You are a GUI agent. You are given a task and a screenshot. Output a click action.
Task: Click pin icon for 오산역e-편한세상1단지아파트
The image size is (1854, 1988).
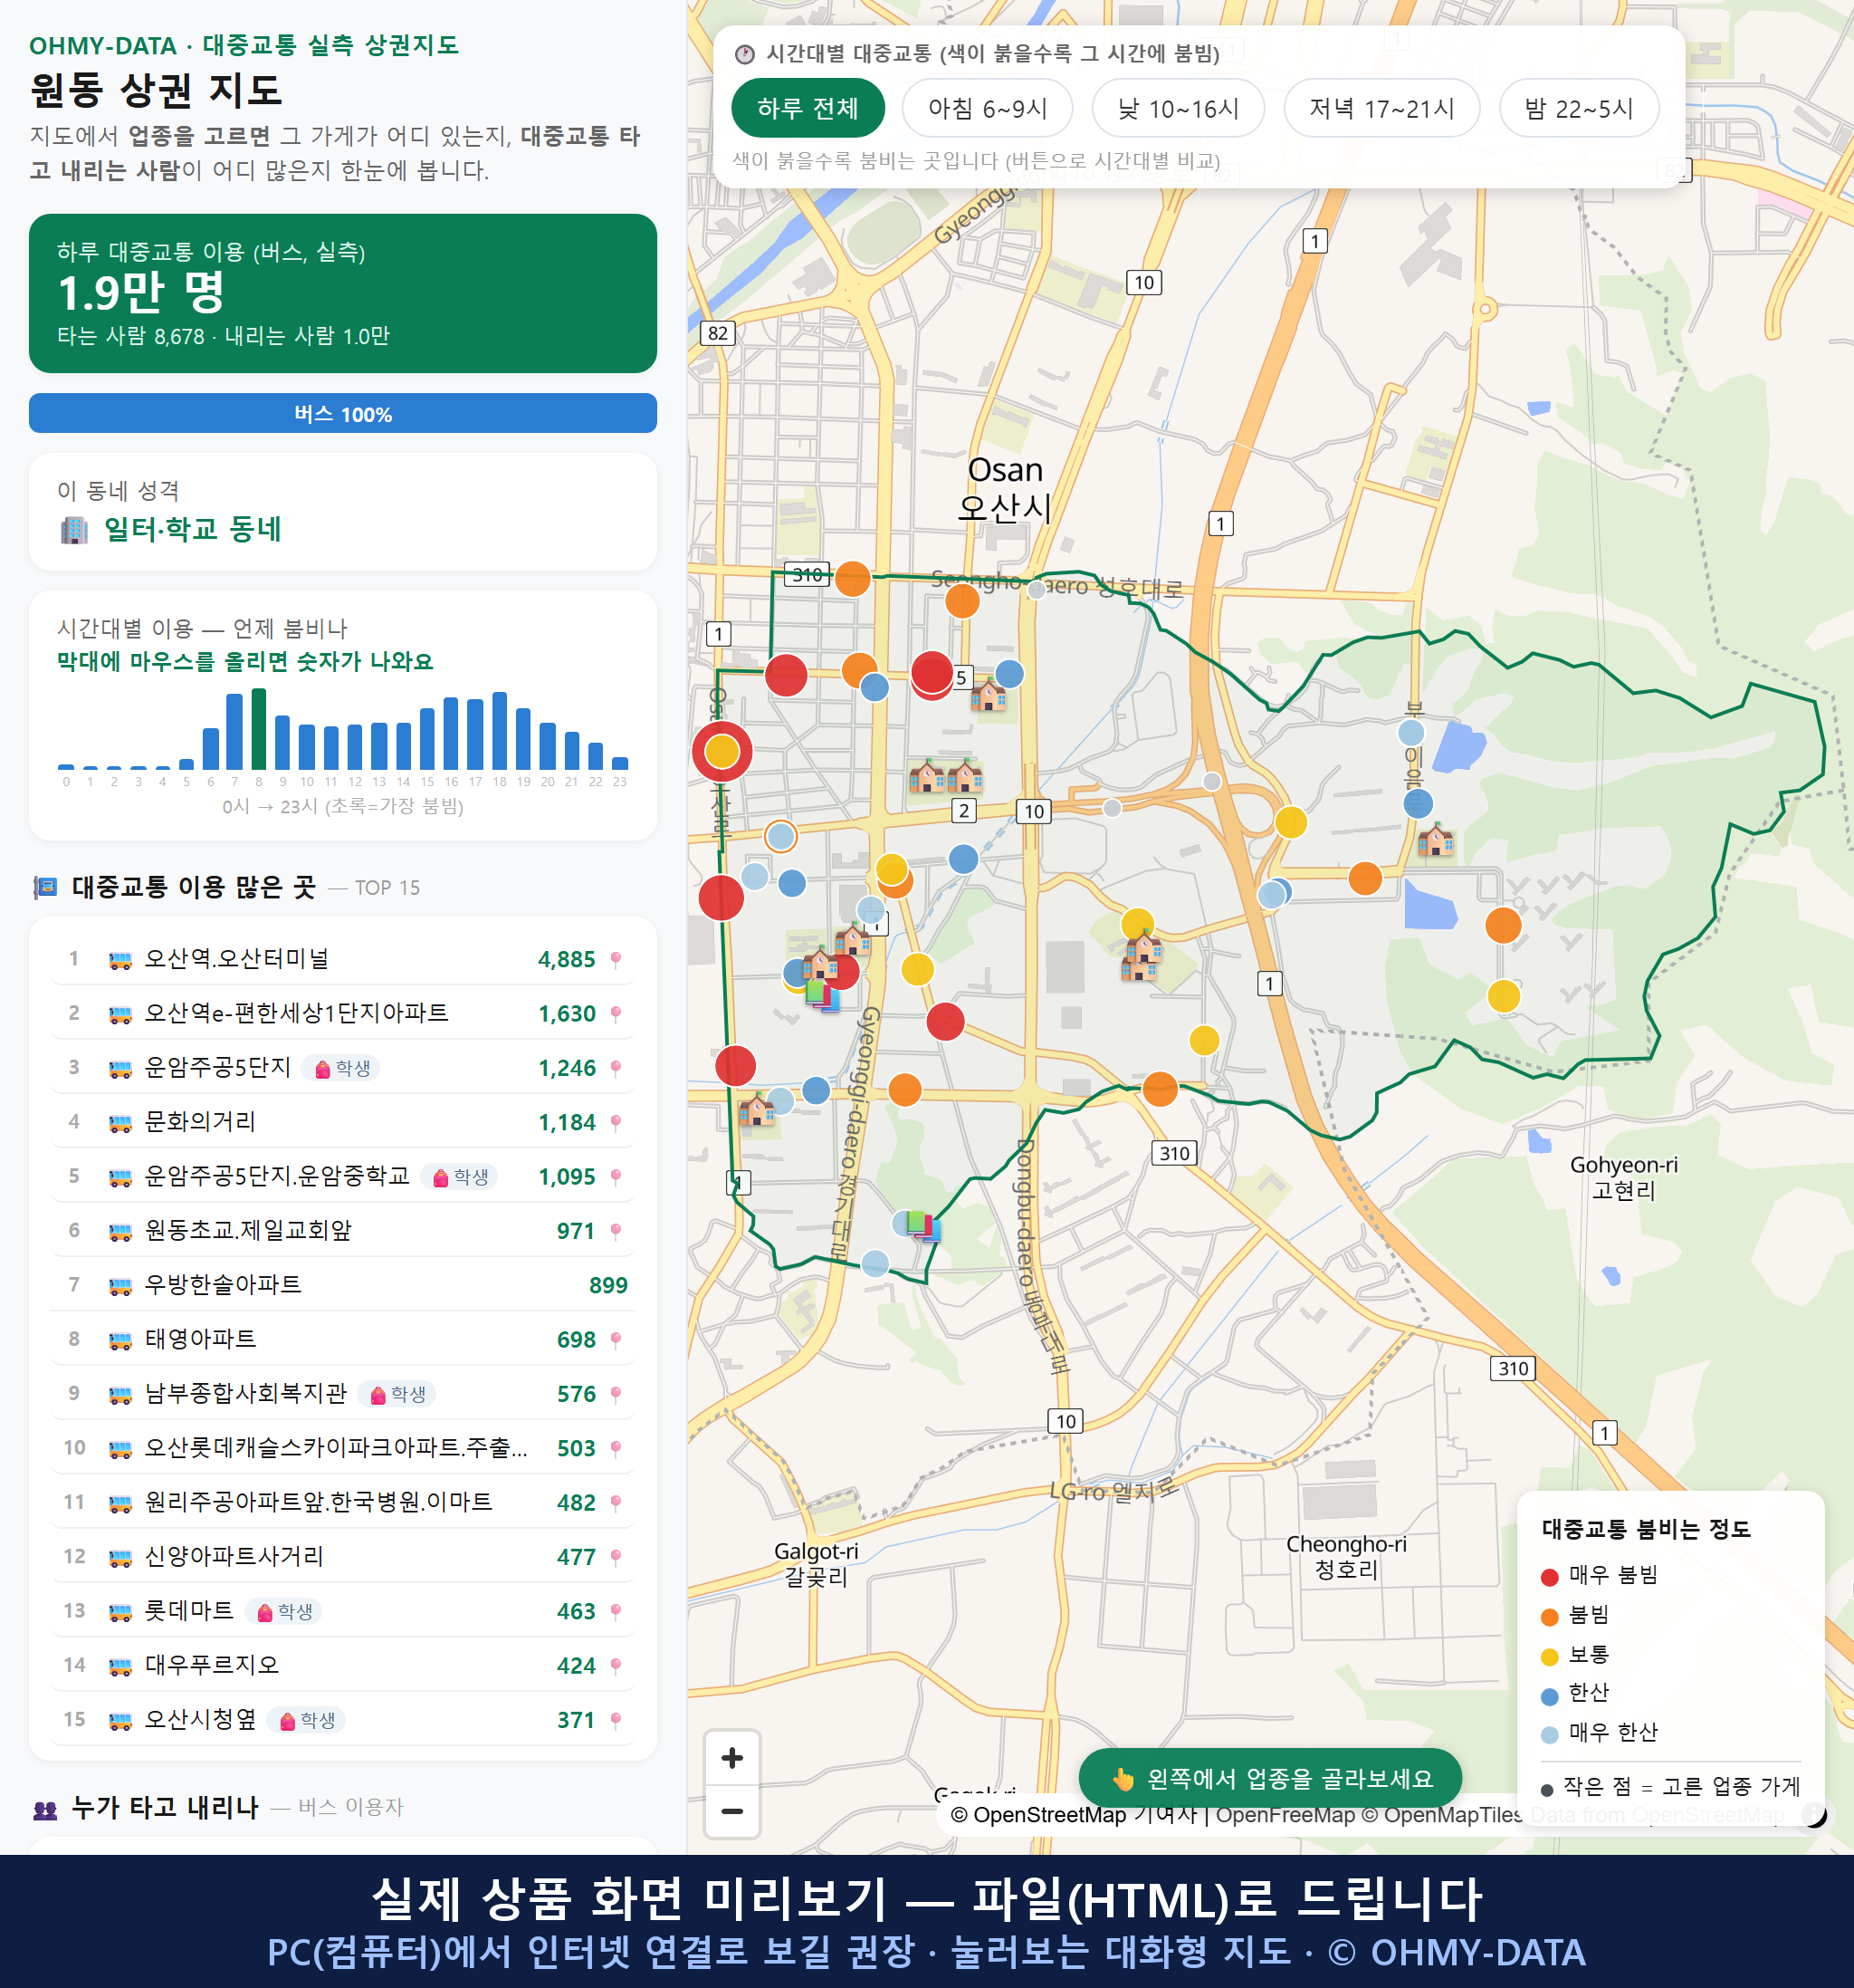tap(616, 1014)
